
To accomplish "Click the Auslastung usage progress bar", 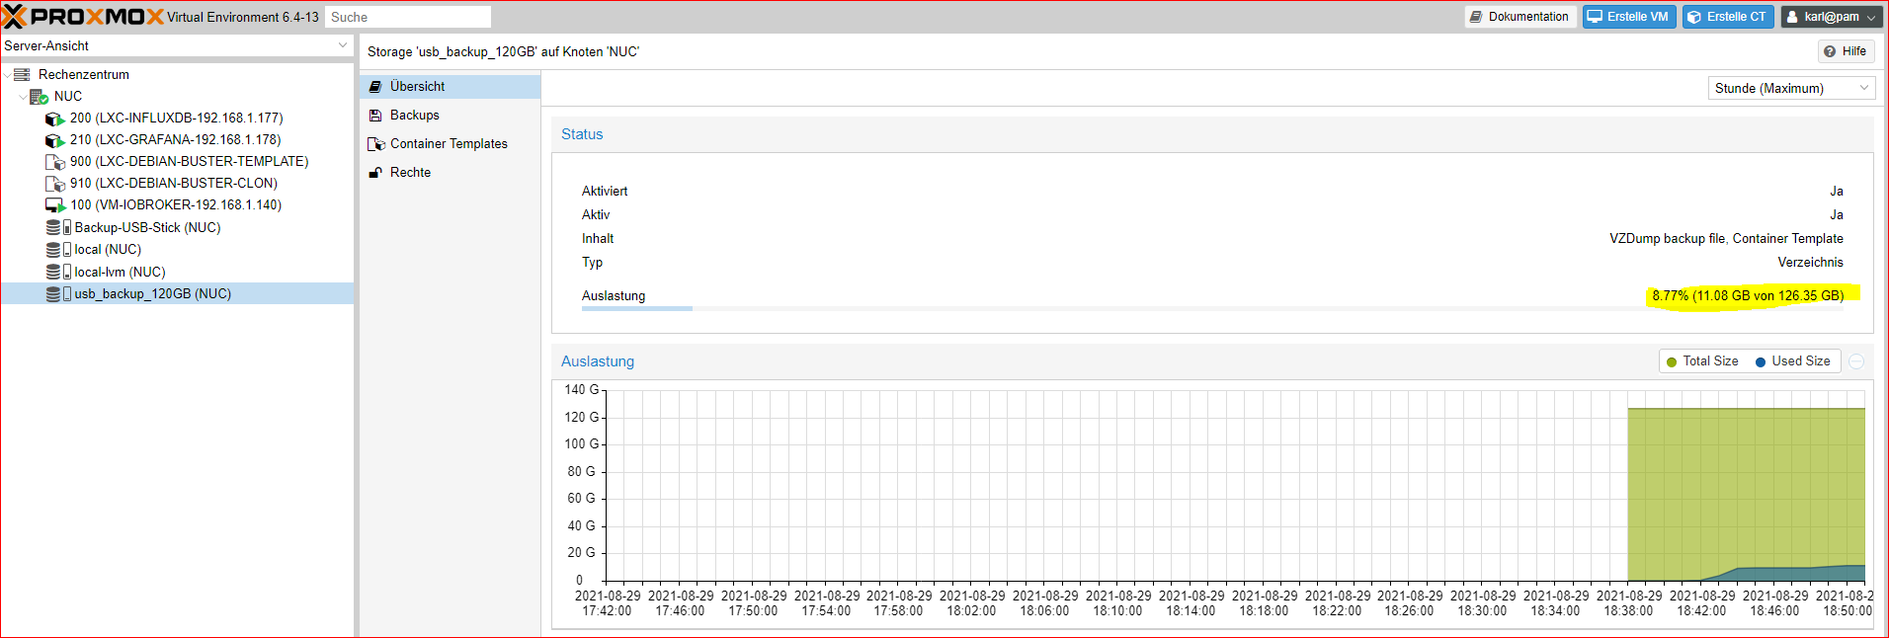I will [1212, 309].
